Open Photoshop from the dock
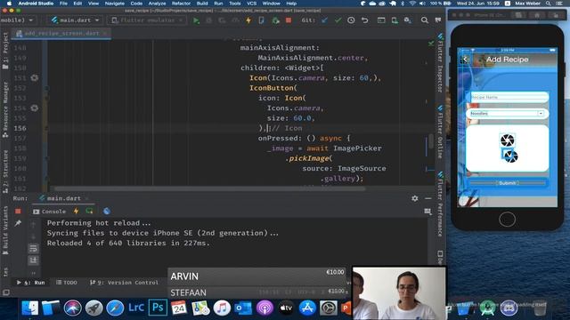This screenshot has width=570, height=320. tap(158, 308)
